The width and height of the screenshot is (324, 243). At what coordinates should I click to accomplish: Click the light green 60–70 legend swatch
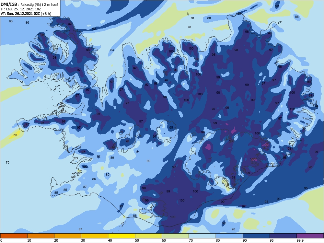(175, 236)
